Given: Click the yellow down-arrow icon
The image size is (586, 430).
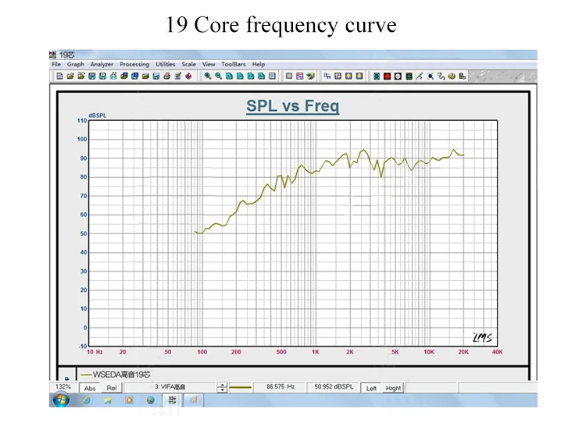Looking at the screenshot, I should pos(359,76).
